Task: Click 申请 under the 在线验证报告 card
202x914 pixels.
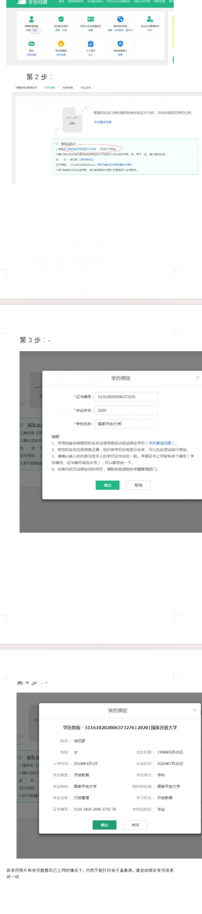Action: click(65, 31)
